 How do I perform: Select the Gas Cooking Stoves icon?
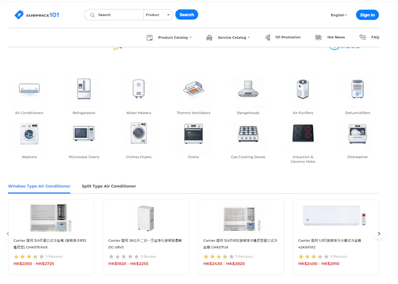(248, 134)
